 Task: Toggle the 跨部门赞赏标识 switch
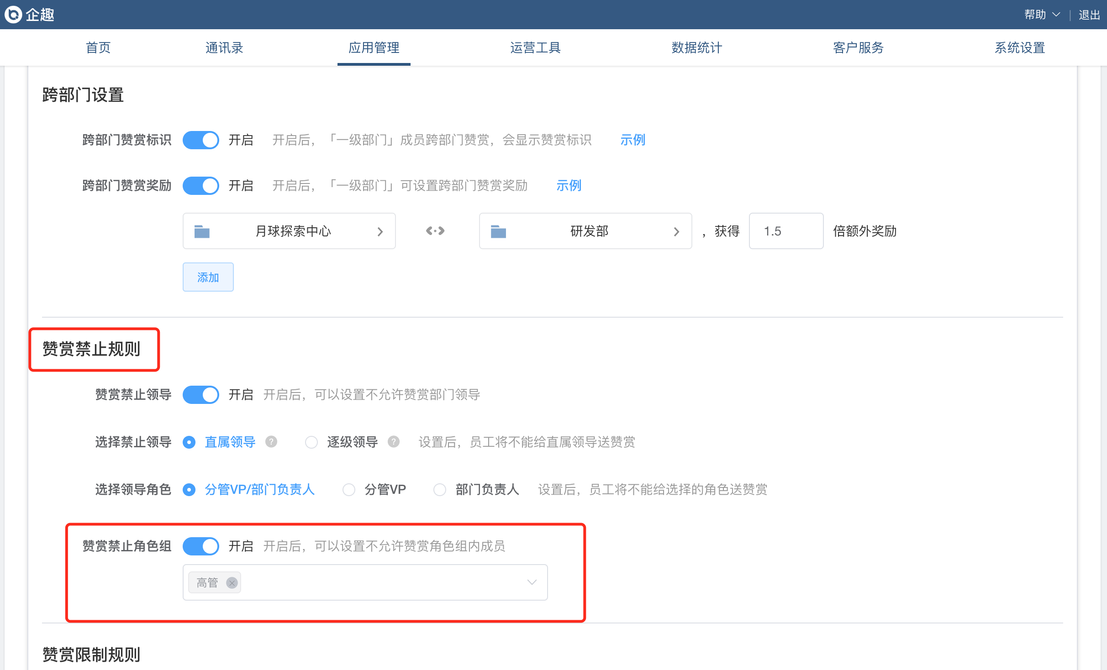201,140
